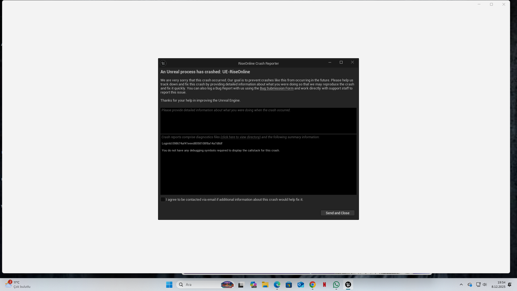Click the Unreal Engine logo in the Crash Reporter title bar
This screenshot has width=517, height=291.
click(163, 63)
